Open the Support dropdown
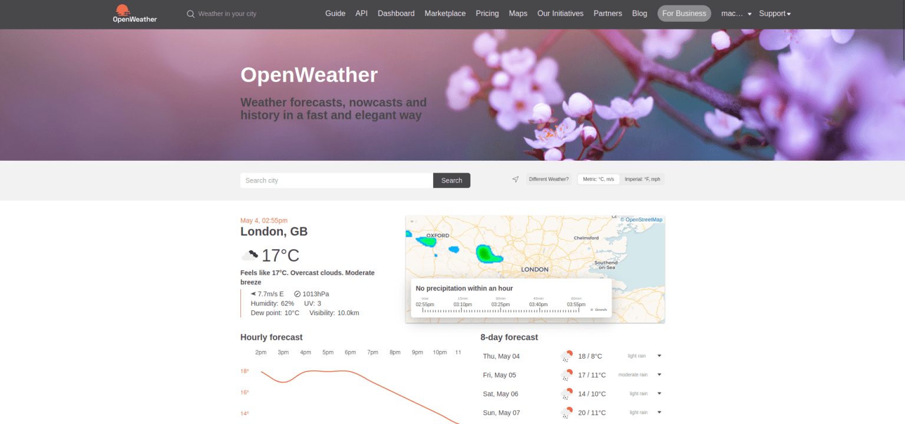Viewport: 905px width, 424px height. [x=775, y=14]
